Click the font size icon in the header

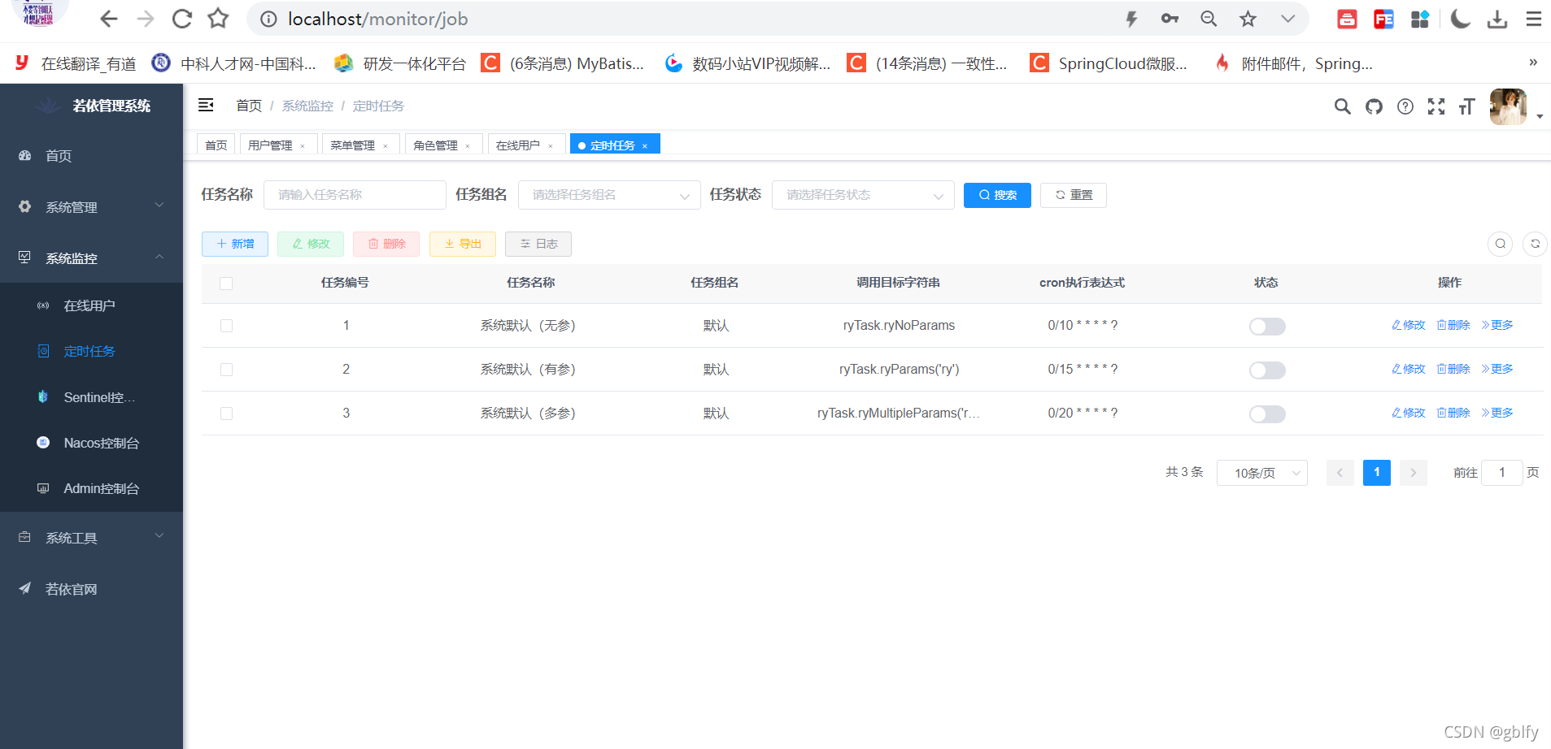[1466, 106]
